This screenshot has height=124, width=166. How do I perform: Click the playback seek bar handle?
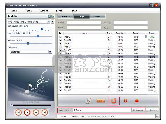click(x=11, y=105)
